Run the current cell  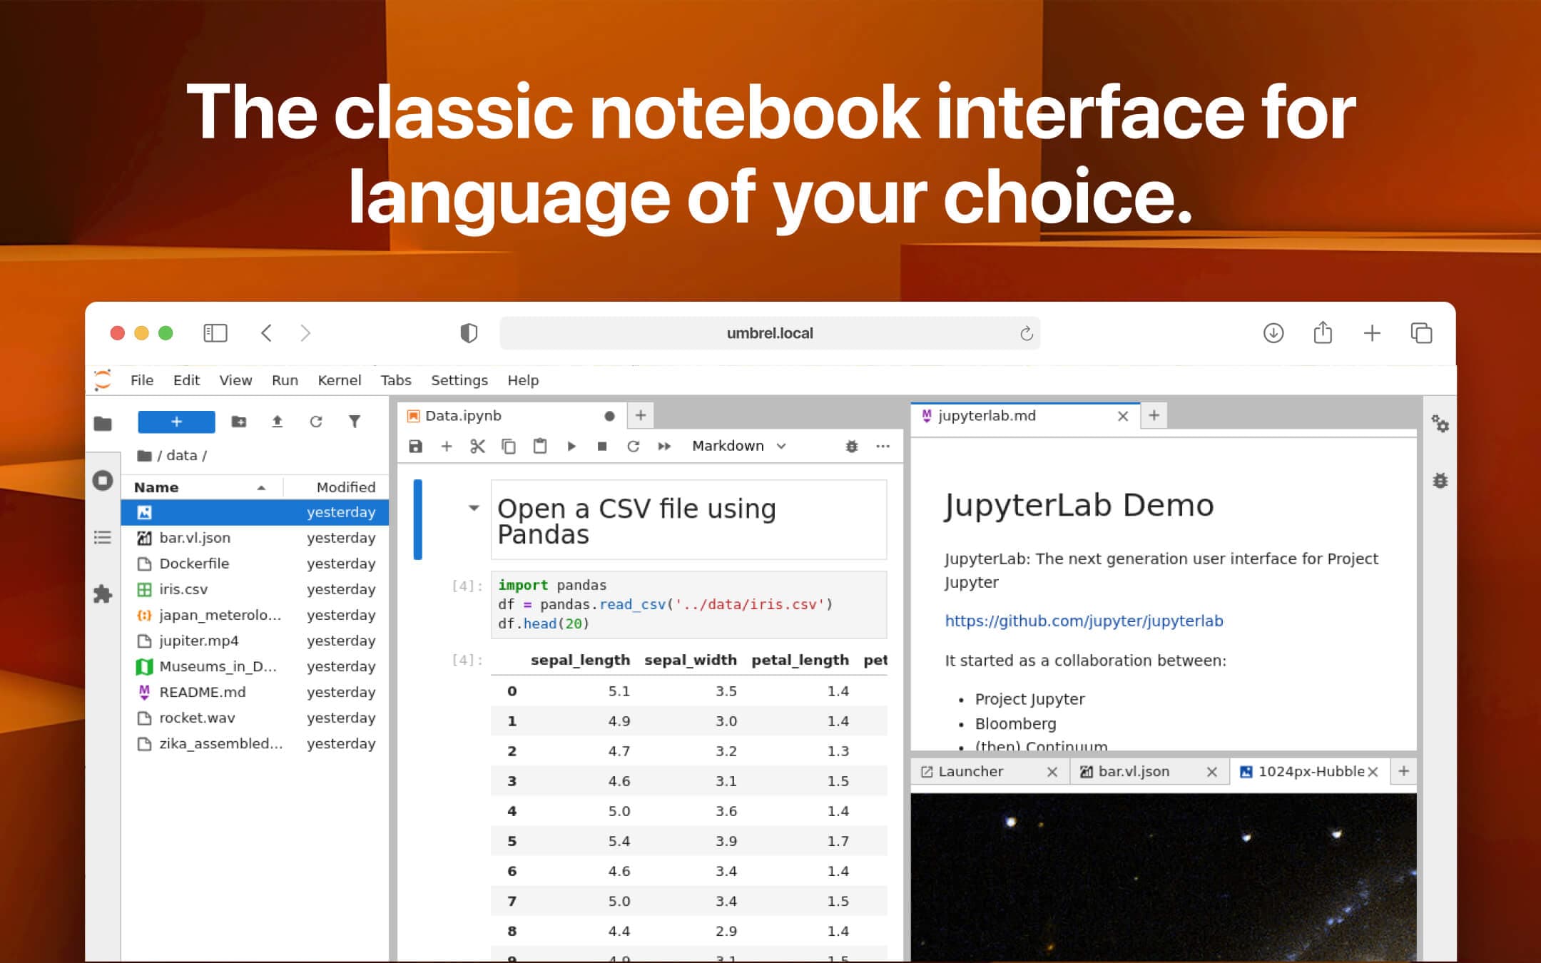click(x=571, y=445)
